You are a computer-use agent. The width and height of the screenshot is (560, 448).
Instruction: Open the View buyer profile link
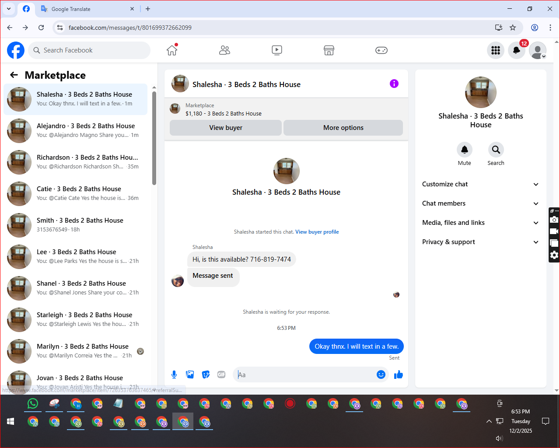click(x=317, y=232)
